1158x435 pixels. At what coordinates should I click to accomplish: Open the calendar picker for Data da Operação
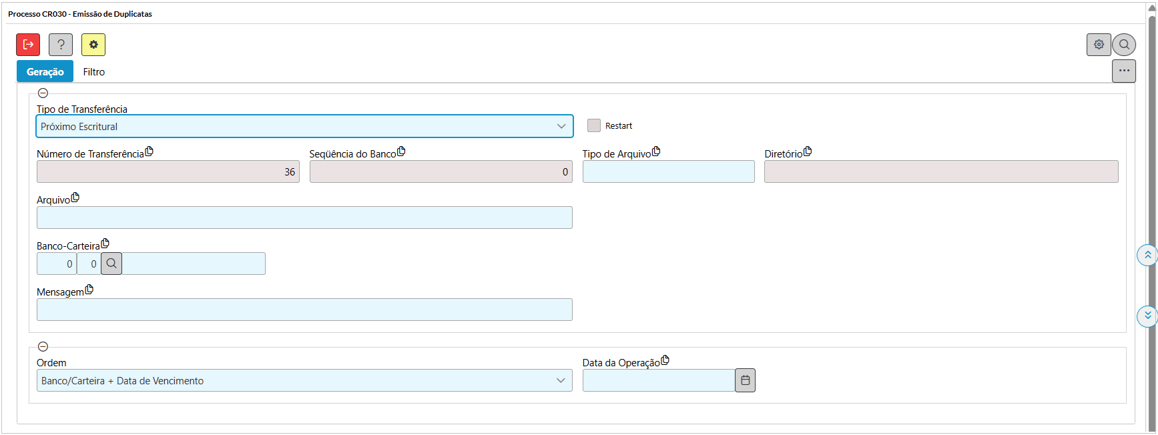(x=745, y=380)
